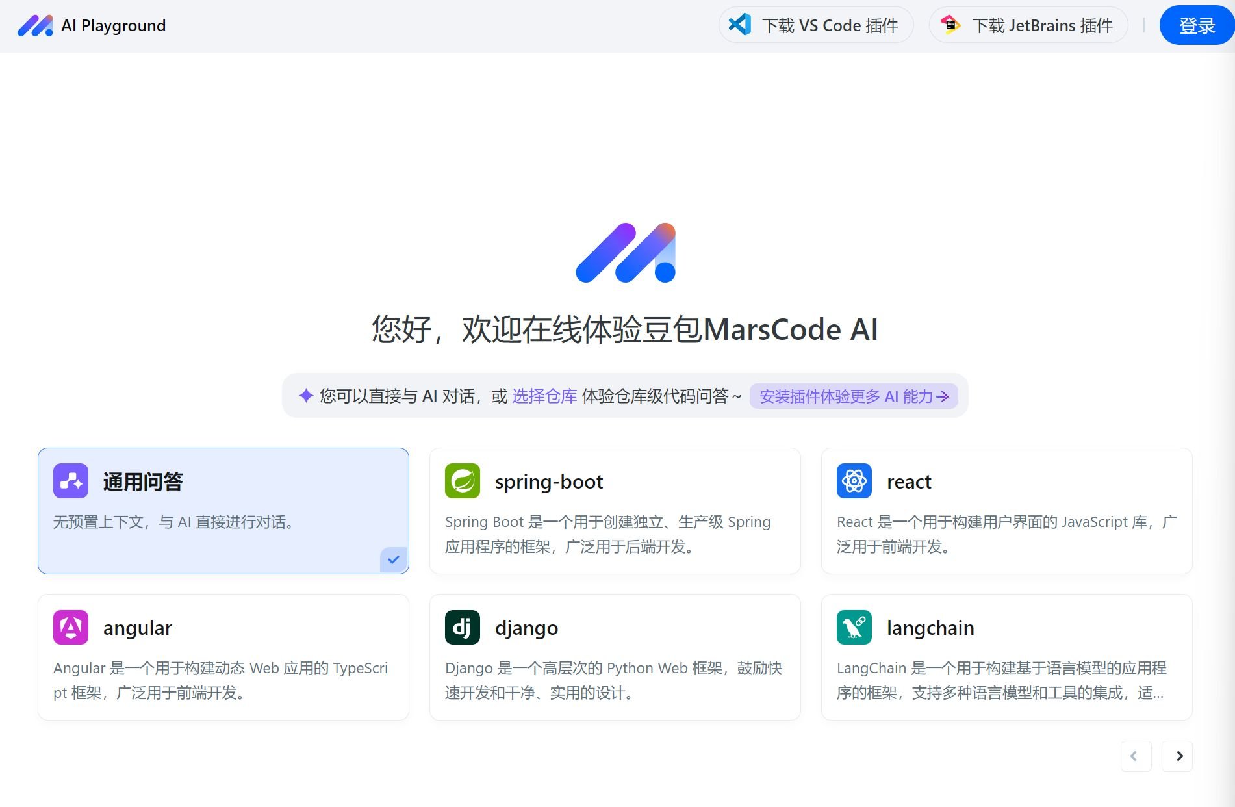Click the JetBrains icon beside 下载 JetBrains 插件
The height and width of the screenshot is (807, 1235).
click(950, 25)
